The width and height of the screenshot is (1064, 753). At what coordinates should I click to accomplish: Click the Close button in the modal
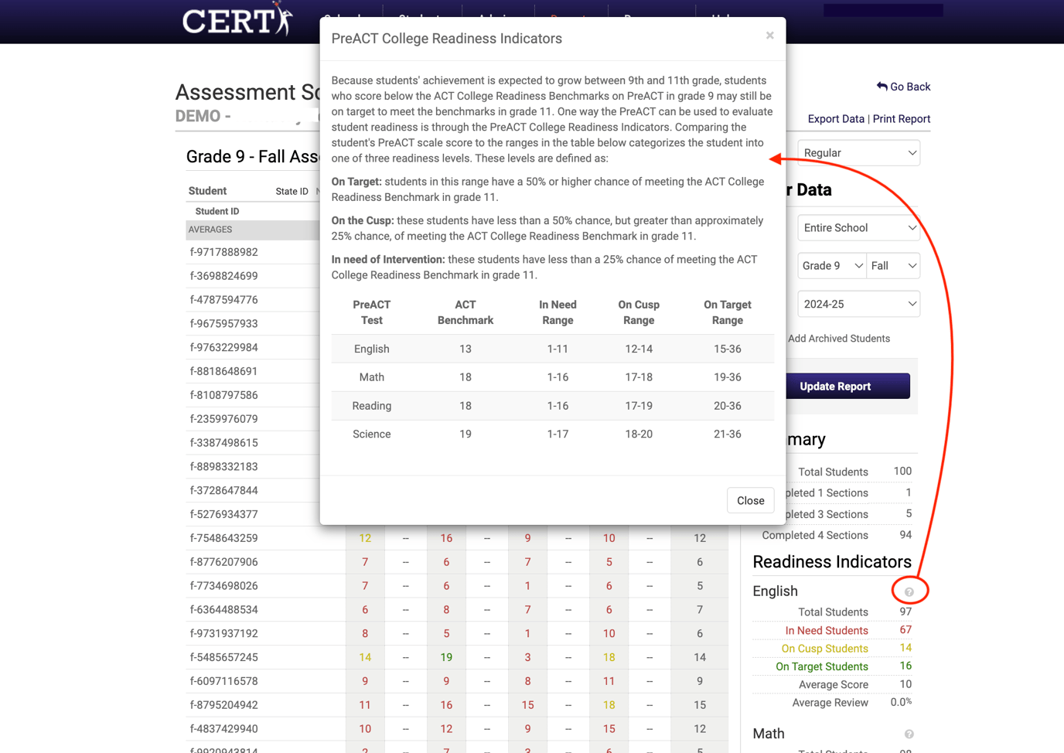click(x=750, y=500)
